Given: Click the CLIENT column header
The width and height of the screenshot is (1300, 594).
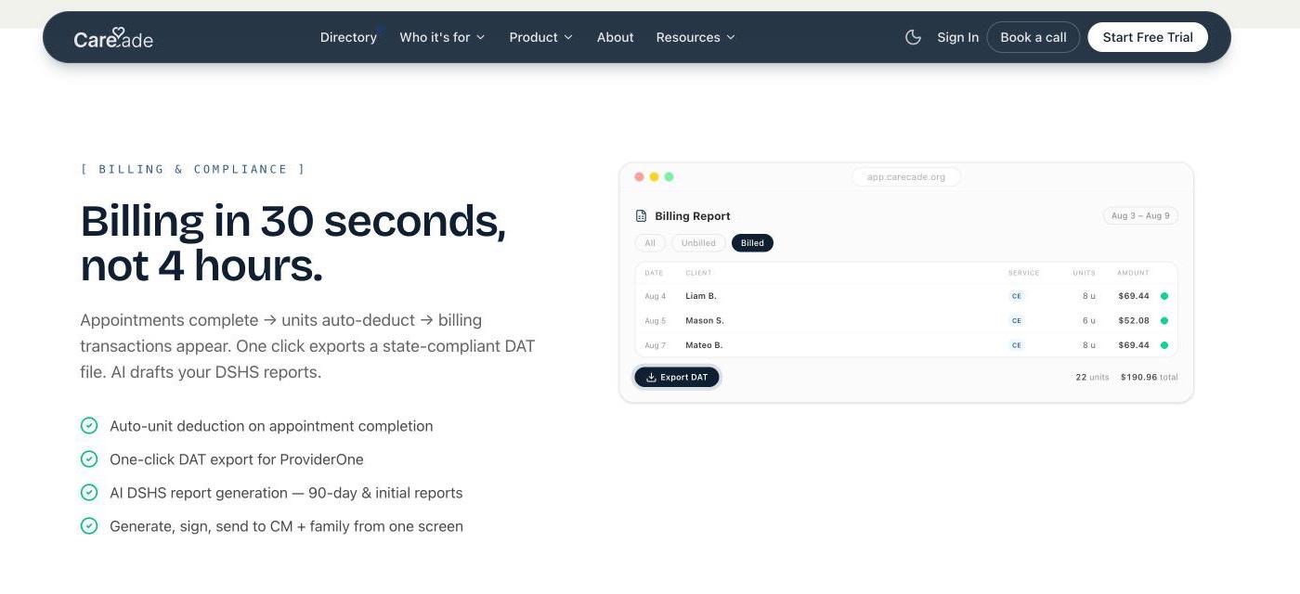Looking at the screenshot, I should (x=698, y=273).
